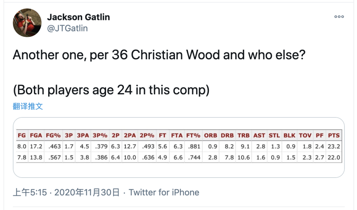Click the .636 two-point percentage cell

pos(147,157)
